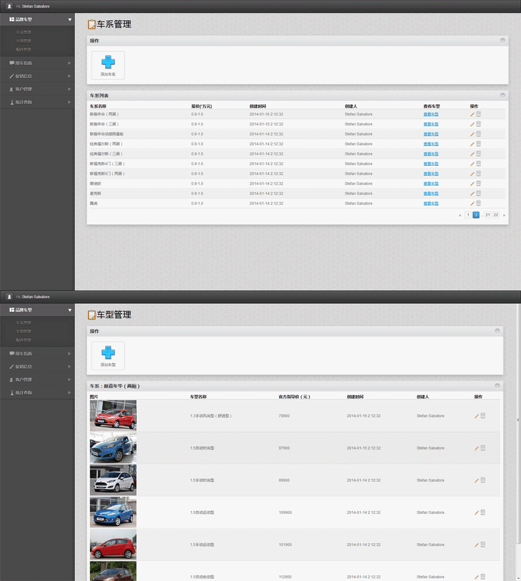Click pencil icon for the 79900 car model
The height and width of the screenshot is (581, 521).
[x=477, y=416]
